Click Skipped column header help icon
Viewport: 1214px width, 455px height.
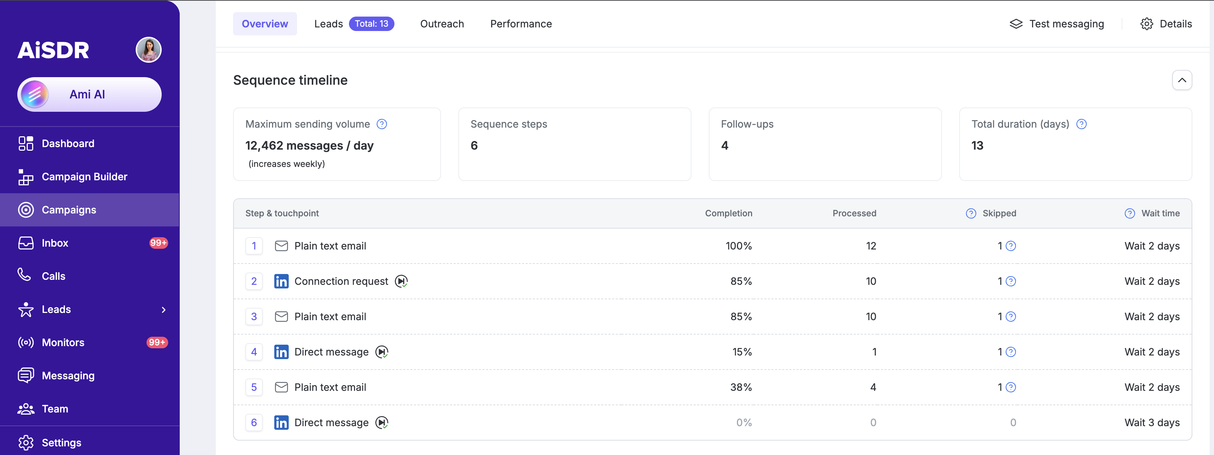coord(971,213)
